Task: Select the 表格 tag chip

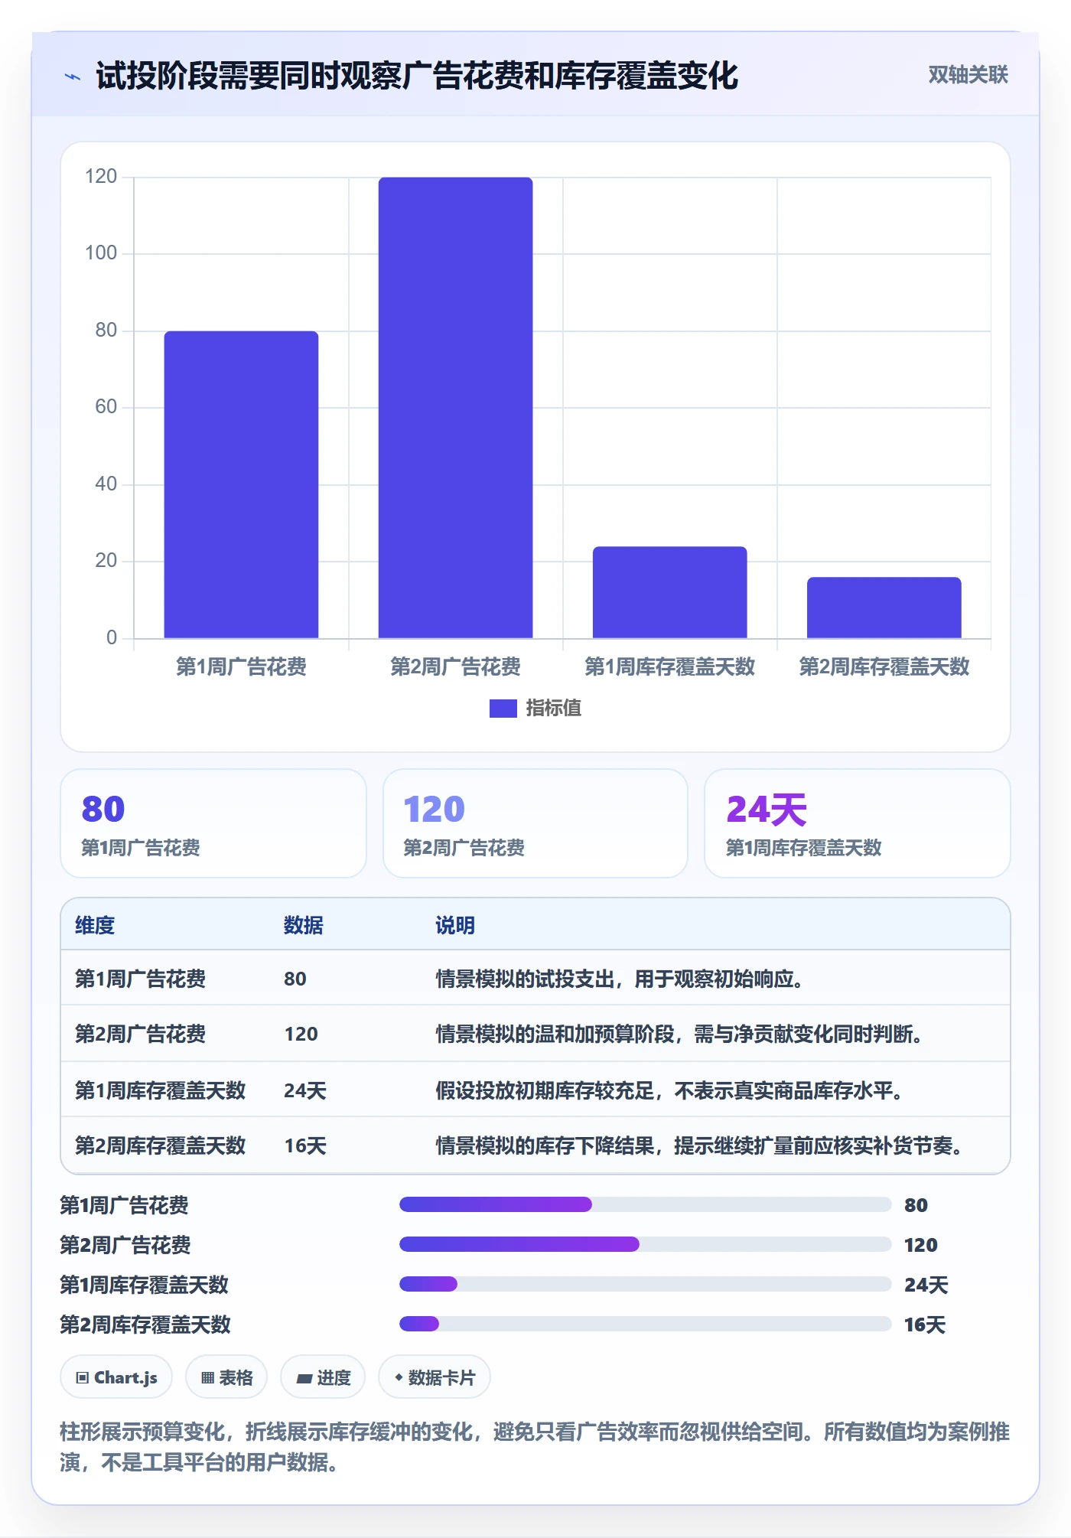Action: tap(226, 1377)
